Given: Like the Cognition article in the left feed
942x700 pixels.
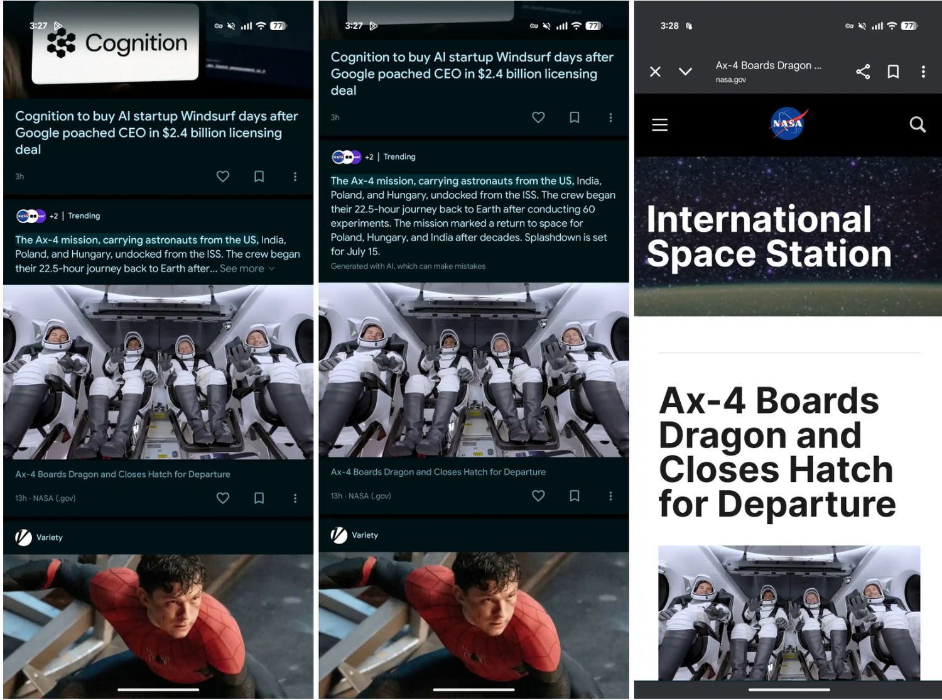Looking at the screenshot, I should pyautogui.click(x=222, y=177).
